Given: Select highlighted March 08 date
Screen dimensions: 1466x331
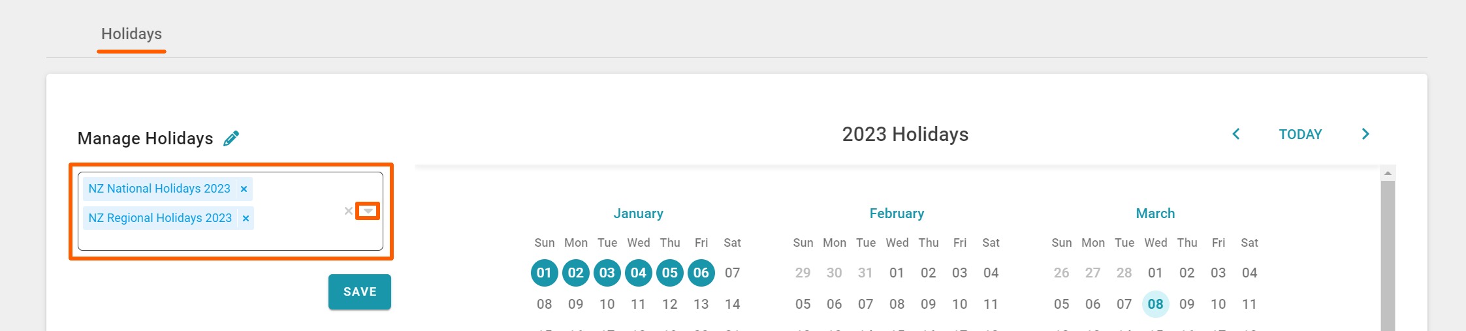Looking at the screenshot, I should click(x=1155, y=304).
